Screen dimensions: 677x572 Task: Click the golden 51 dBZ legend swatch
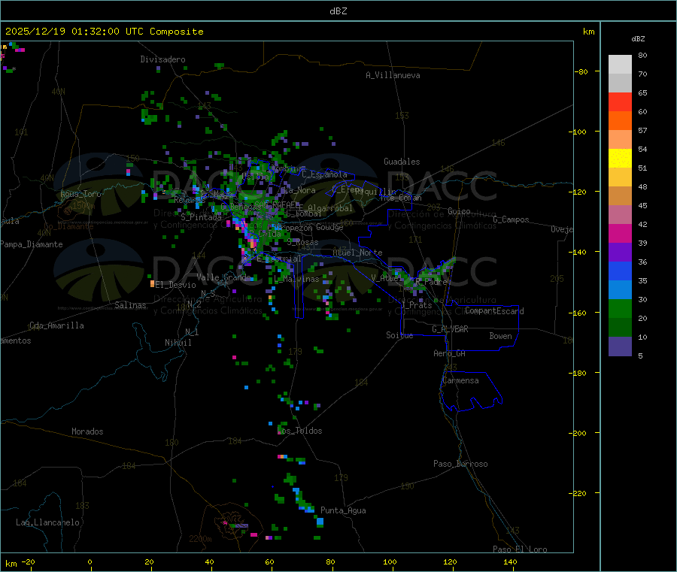620,177
